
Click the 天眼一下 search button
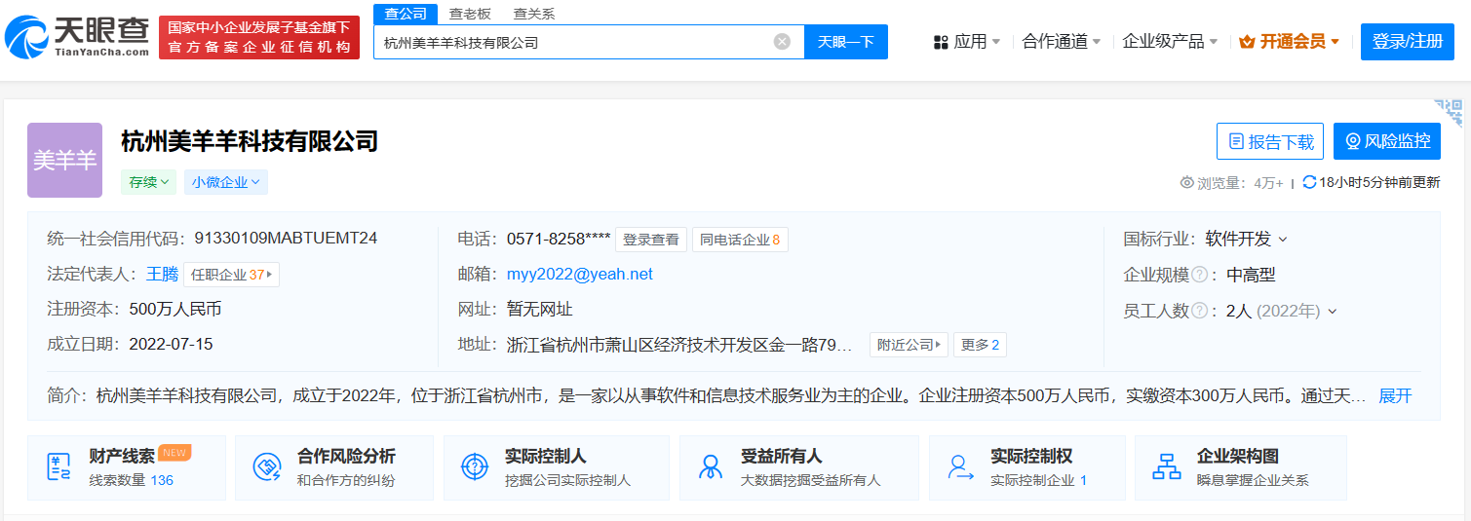845,42
